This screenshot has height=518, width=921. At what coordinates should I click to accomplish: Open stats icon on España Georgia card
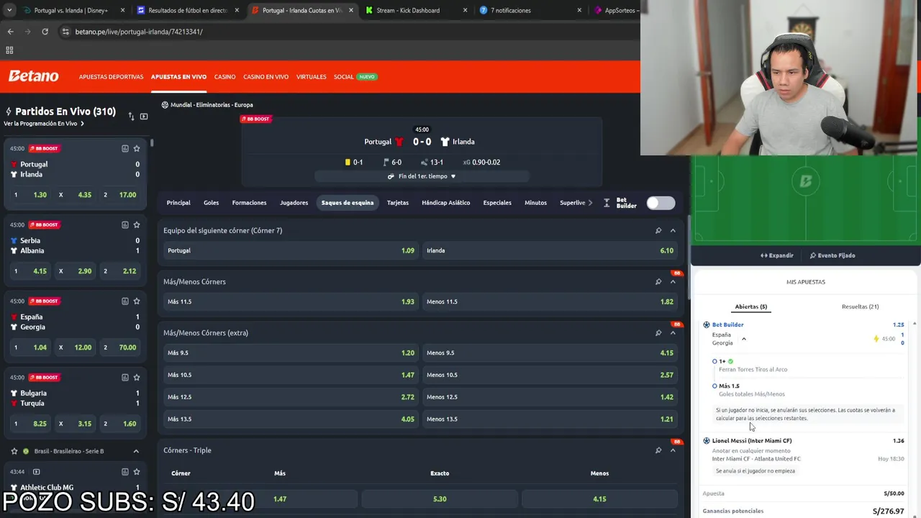(x=124, y=301)
